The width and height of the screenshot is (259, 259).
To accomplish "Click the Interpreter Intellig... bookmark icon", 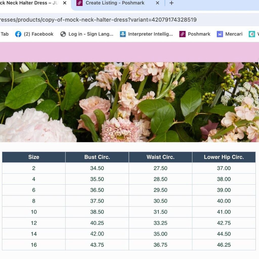I will point(123,34).
